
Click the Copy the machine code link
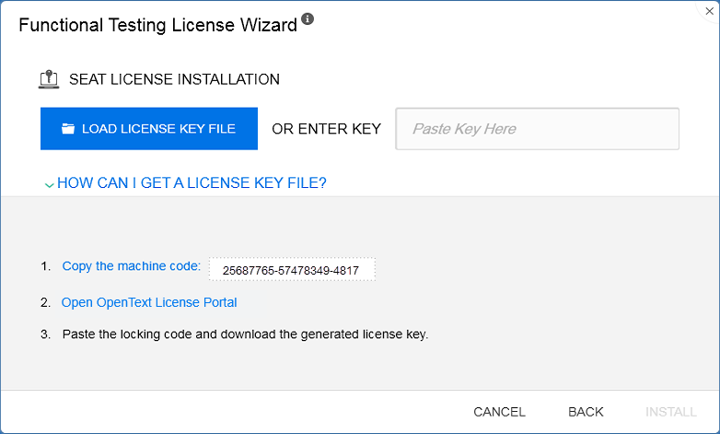coord(131,266)
